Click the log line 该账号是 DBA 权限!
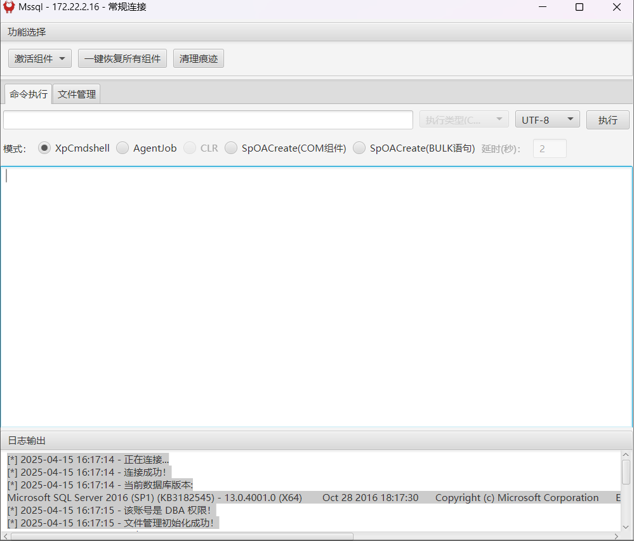 coord(111,511)
